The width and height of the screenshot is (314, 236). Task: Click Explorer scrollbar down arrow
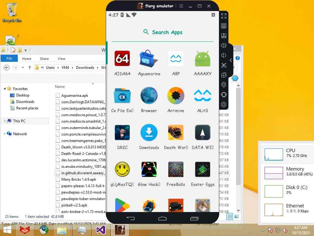pos(238,210)
